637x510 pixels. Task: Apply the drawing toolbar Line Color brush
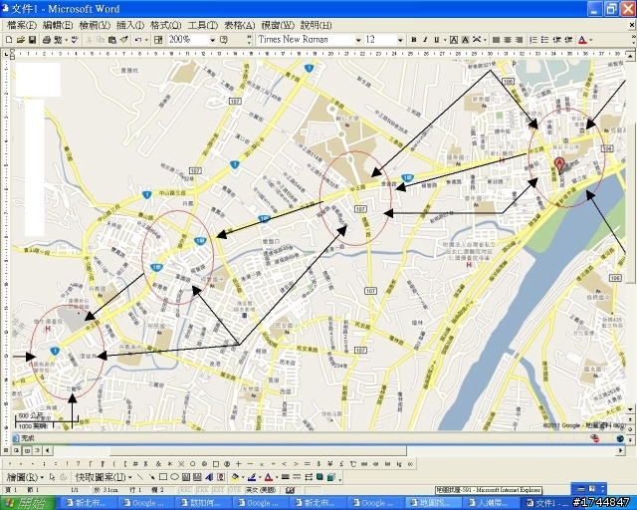coord(252,477)
